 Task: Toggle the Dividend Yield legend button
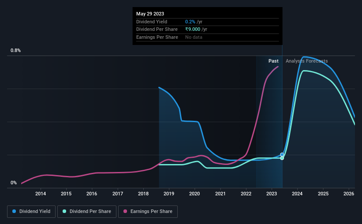[31, 212]
